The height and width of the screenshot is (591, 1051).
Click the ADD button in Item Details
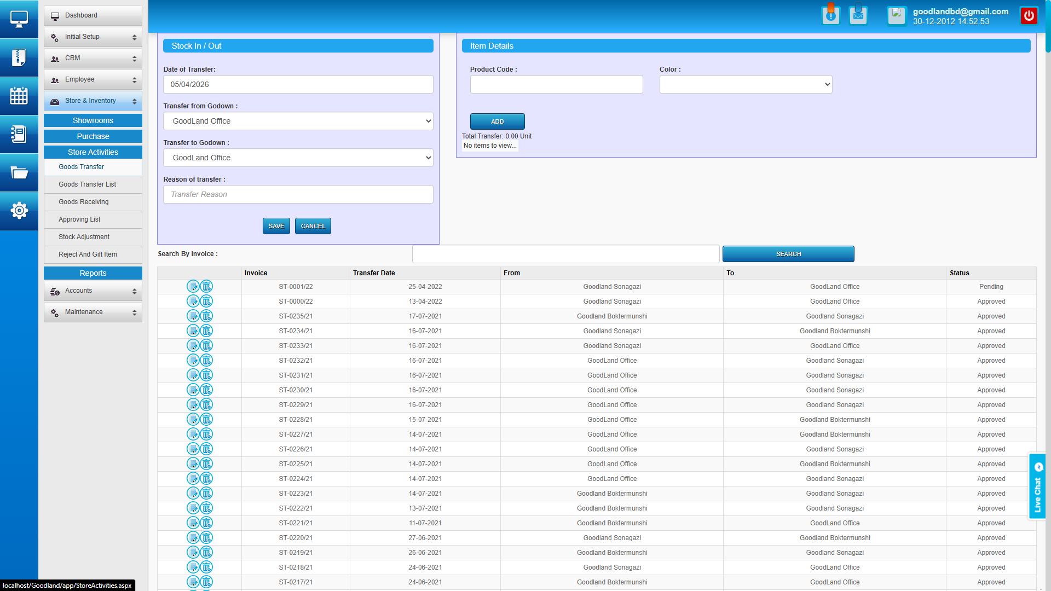[496, 121]
